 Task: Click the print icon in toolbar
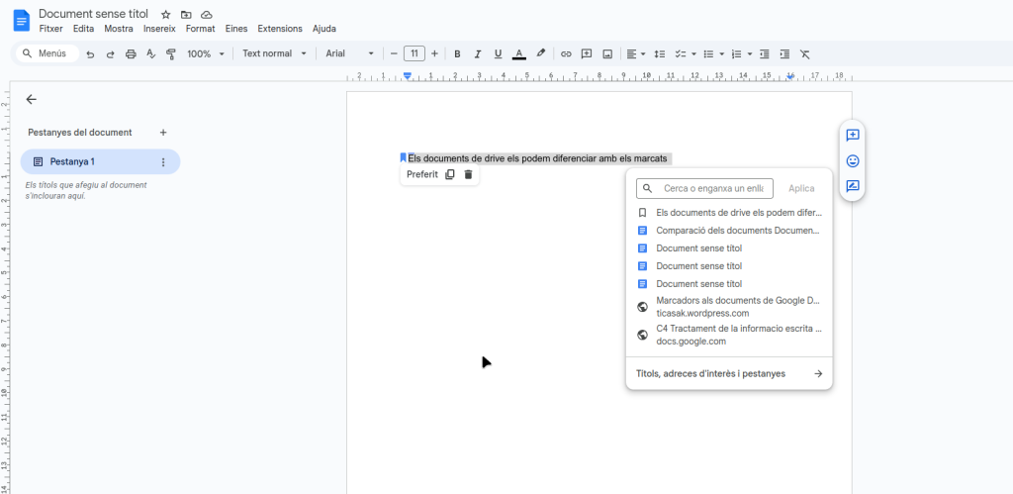(131, 53)
